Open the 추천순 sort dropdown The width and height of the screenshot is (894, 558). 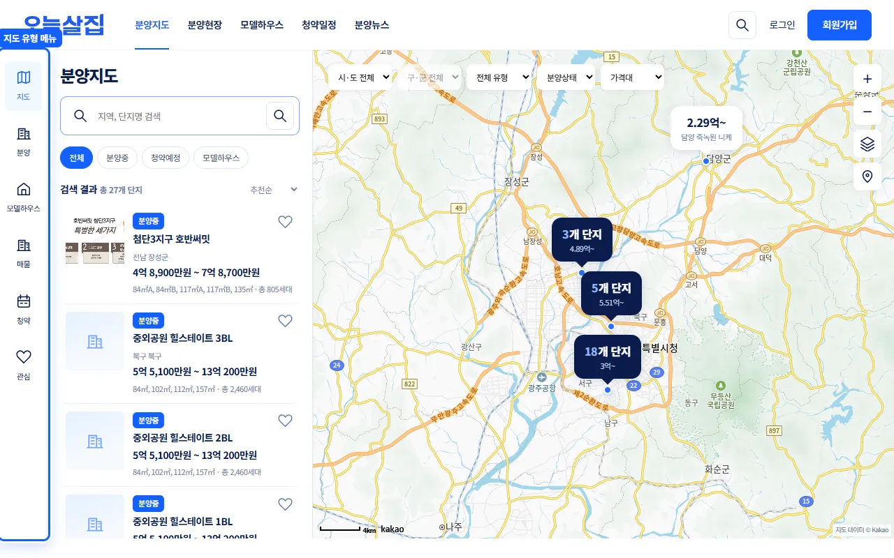coord(274,190)
